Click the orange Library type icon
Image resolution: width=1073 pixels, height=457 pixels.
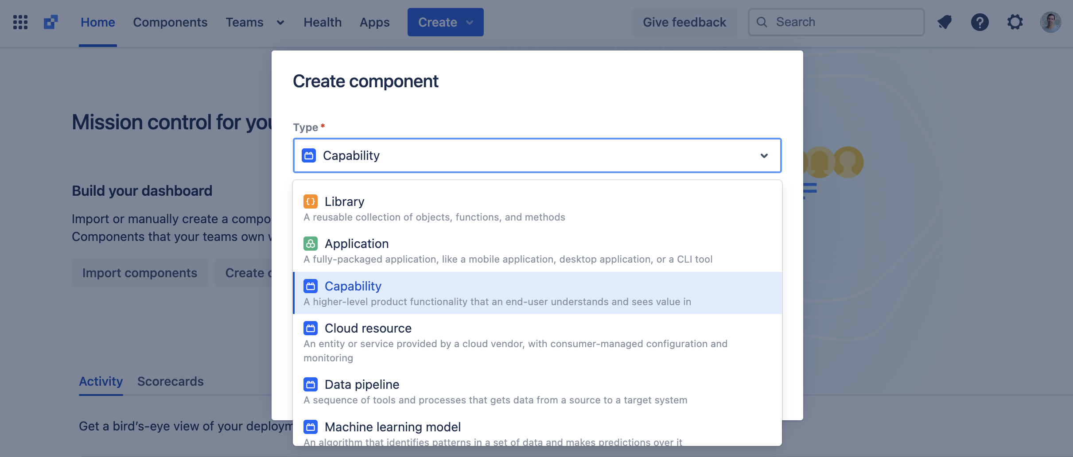point(311,201)
